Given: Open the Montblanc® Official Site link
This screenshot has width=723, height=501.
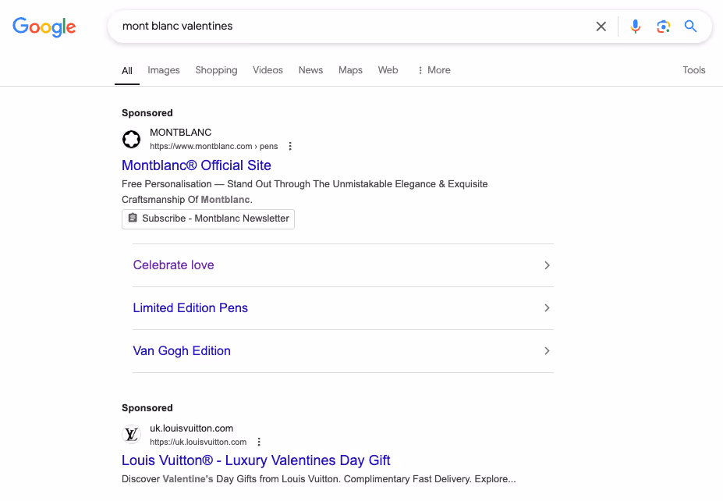Looking at the screenshot, I should click(x=197, y=165).
